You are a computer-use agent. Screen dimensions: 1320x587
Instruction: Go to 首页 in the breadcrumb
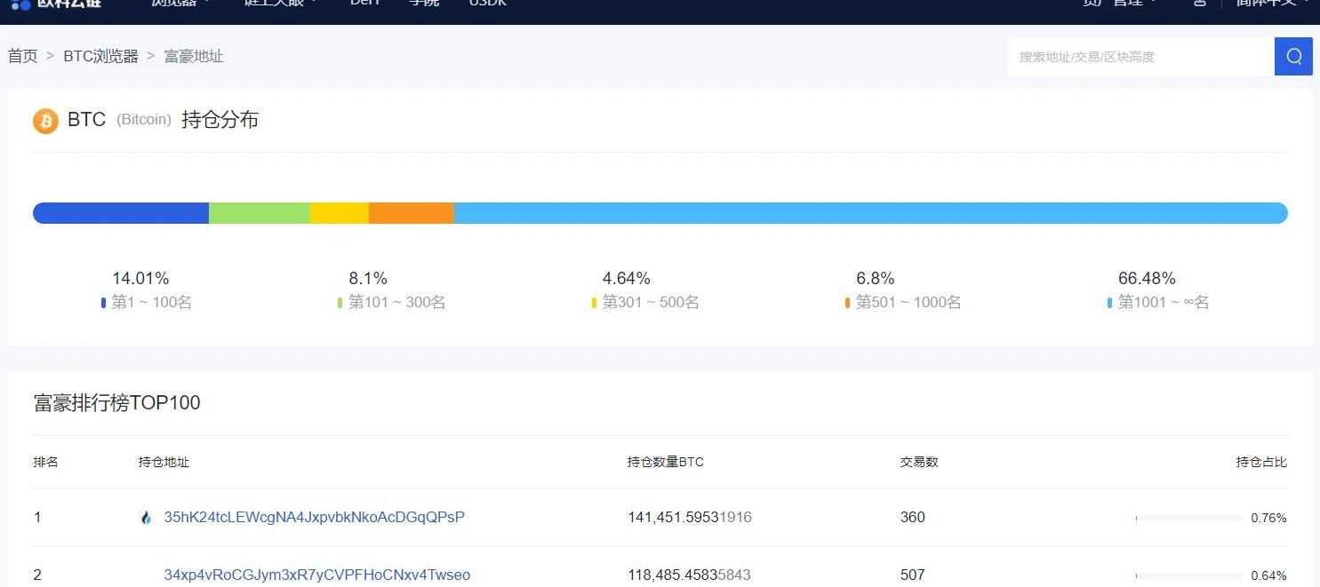coord(23,57)
